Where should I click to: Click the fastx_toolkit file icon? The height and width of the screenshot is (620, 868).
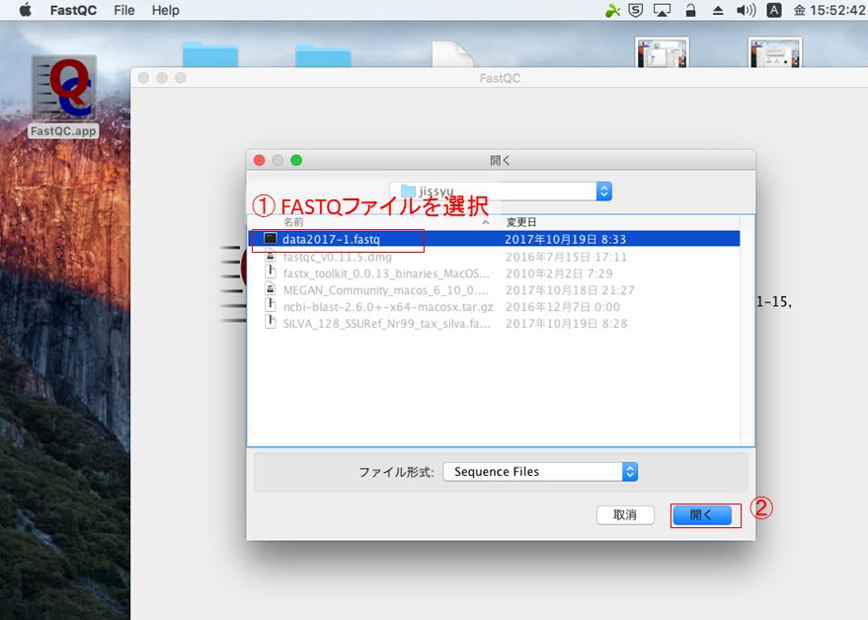[x=271, y=272]
